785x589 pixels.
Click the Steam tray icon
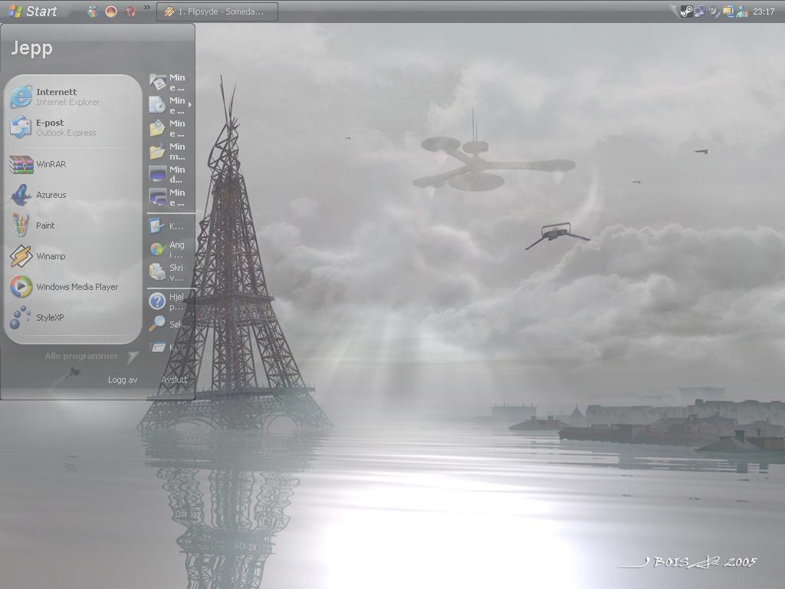point(686,12)
